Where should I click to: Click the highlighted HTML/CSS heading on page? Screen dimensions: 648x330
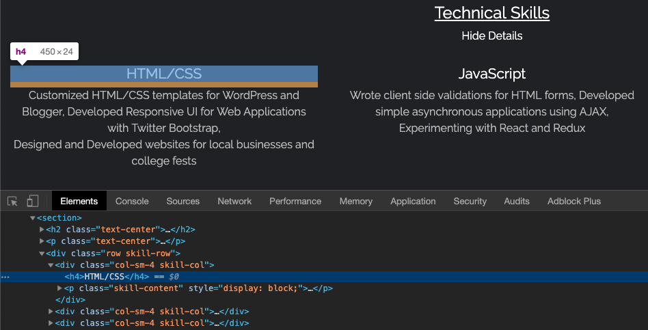coord(163,74)
